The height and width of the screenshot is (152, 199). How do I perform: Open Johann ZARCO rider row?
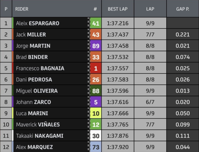99,102
